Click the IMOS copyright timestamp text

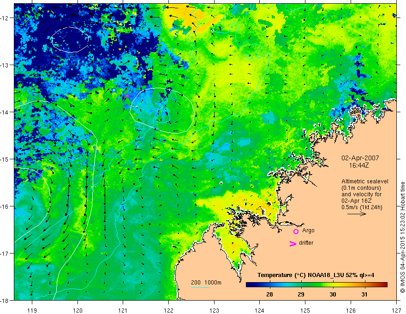click(x=402, y=237)
